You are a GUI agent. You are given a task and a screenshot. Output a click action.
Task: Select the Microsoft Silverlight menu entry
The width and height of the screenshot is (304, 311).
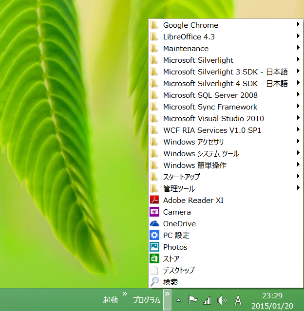pyautogui.click(x=226, y=60)
